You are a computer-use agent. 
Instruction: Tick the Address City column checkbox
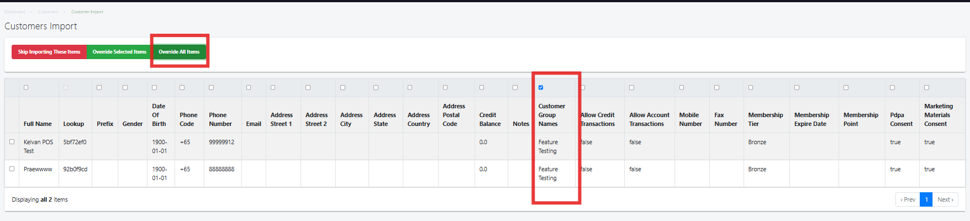pyautogui.click(x=342, y=87)
